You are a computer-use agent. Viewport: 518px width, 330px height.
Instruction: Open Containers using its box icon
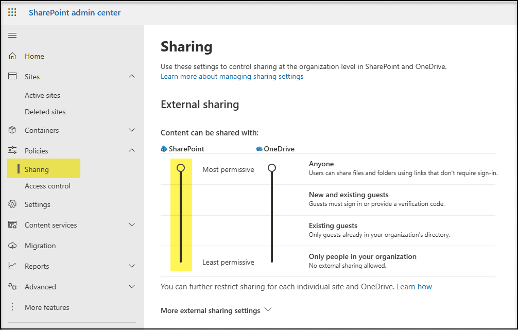[12, 130]
